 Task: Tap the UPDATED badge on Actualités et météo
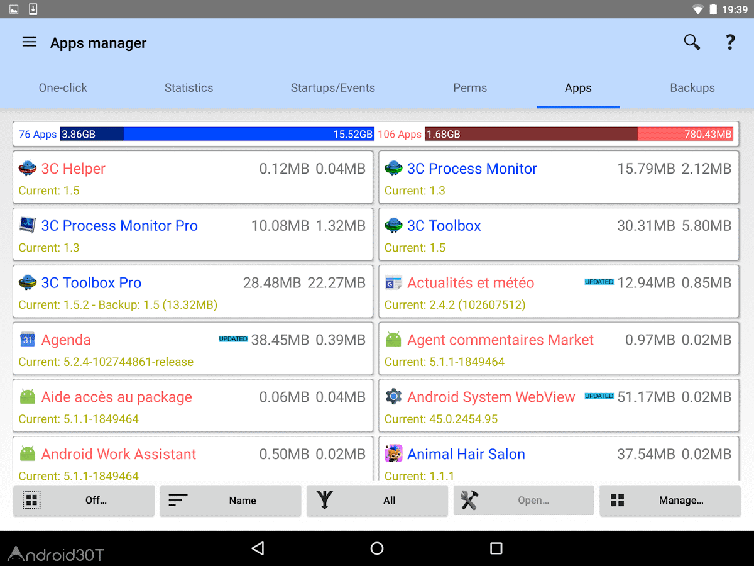[599, 282]
